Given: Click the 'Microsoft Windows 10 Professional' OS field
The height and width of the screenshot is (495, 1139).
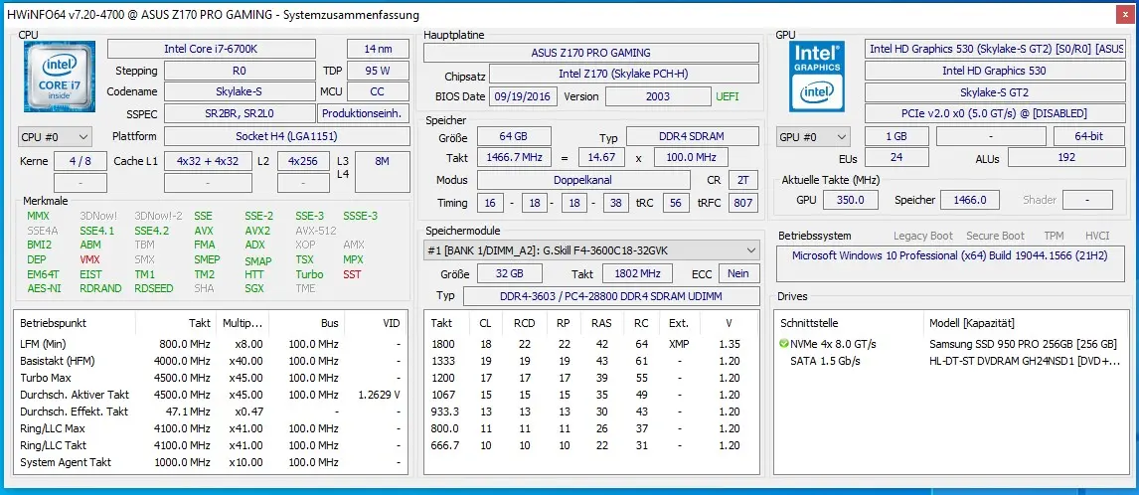Looking at the screenshot, I should coord(951,264).
